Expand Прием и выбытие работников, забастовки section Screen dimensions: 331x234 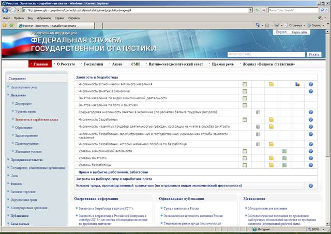[x=113, y=172]
